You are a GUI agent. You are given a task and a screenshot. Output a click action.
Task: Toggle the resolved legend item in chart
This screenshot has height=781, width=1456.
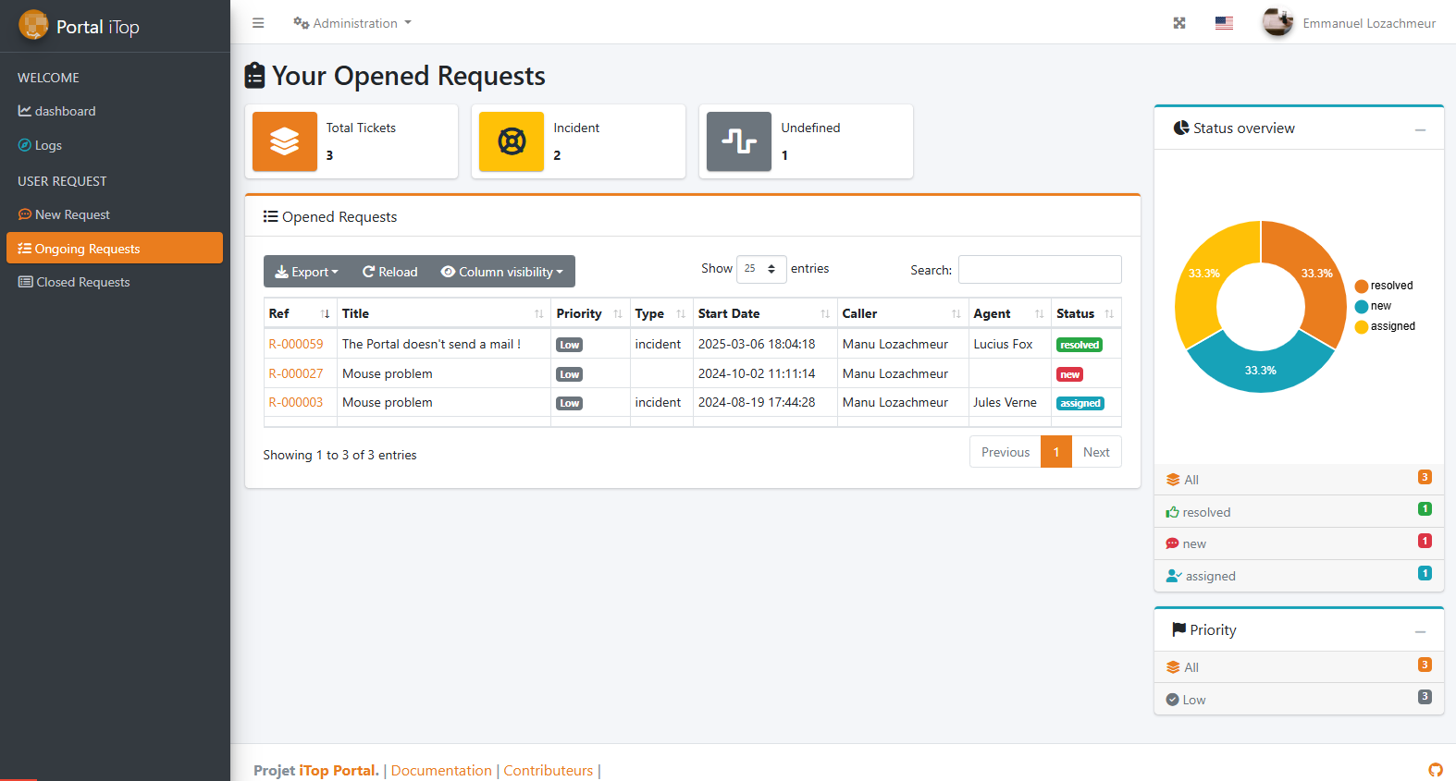click(x=1384, y=286)
